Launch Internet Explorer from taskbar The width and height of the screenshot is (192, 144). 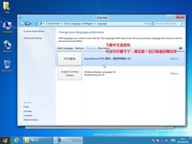[x=17, y=140]
